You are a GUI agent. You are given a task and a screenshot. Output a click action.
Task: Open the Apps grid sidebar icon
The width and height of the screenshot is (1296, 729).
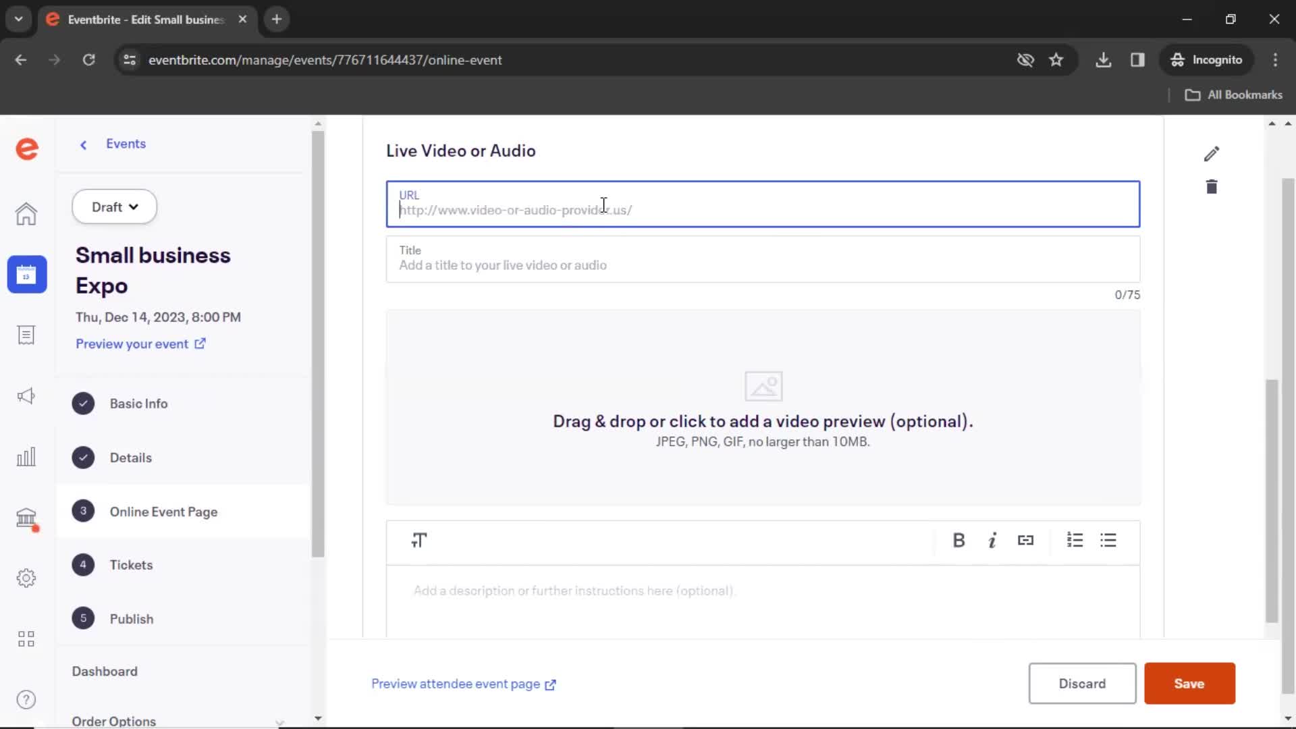26,639
